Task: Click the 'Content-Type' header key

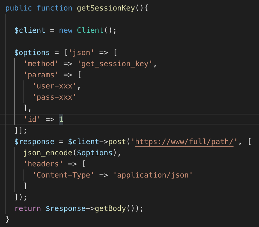Action: coord(65,175)
